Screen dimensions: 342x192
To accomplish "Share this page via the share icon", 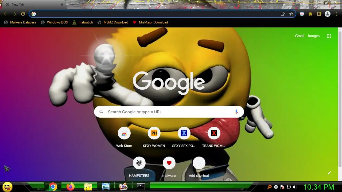I will (283, 14).
